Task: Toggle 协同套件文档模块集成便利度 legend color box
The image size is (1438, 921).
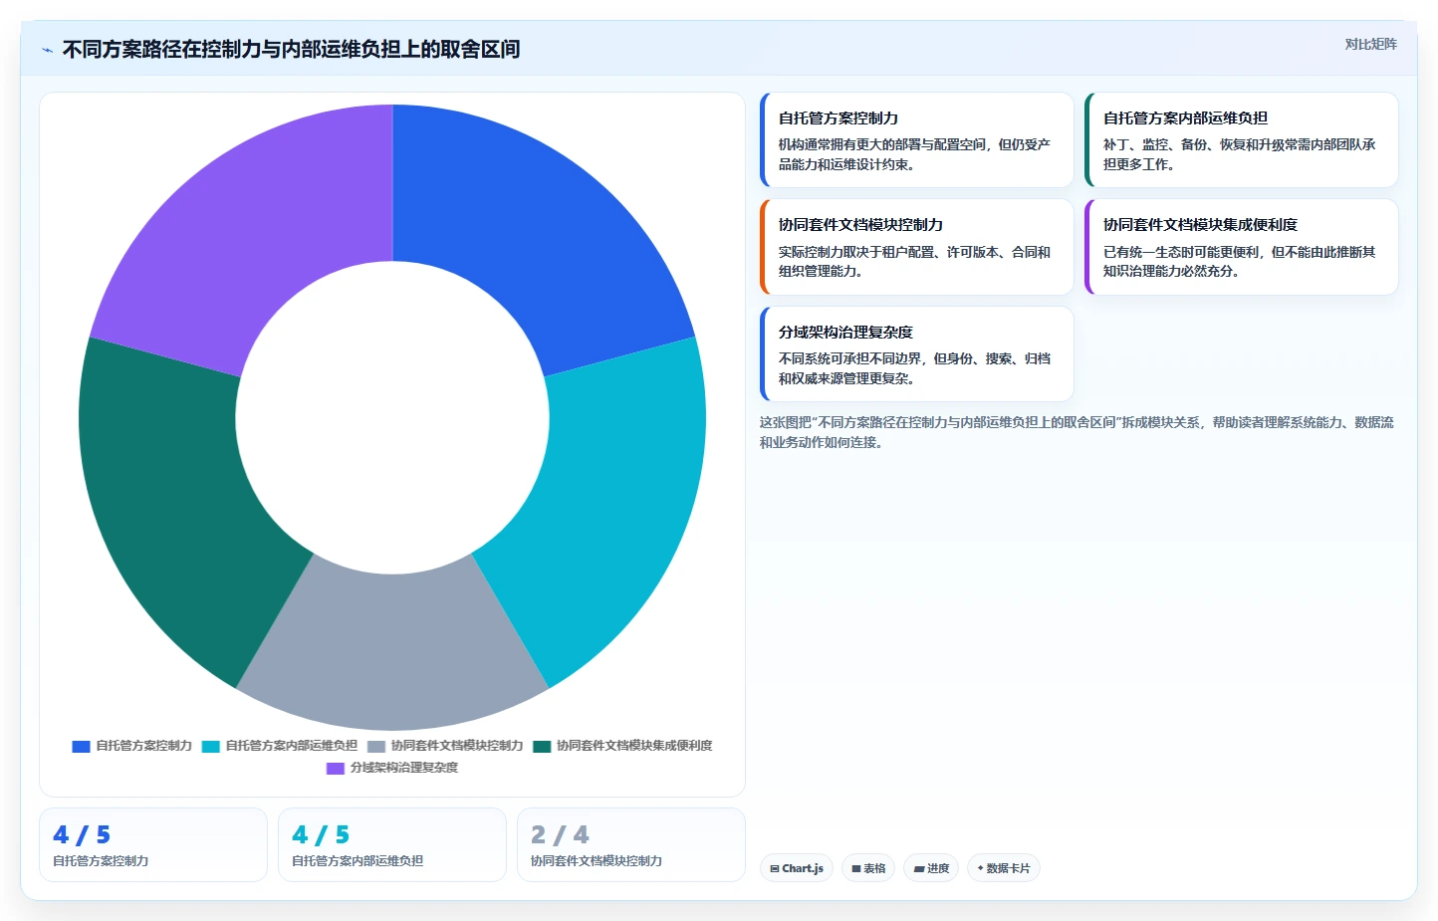Action: coord(542,746)
